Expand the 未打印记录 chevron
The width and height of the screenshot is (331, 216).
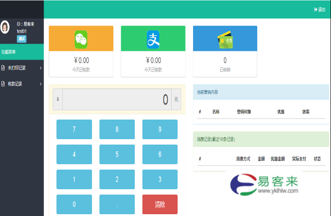41,68
